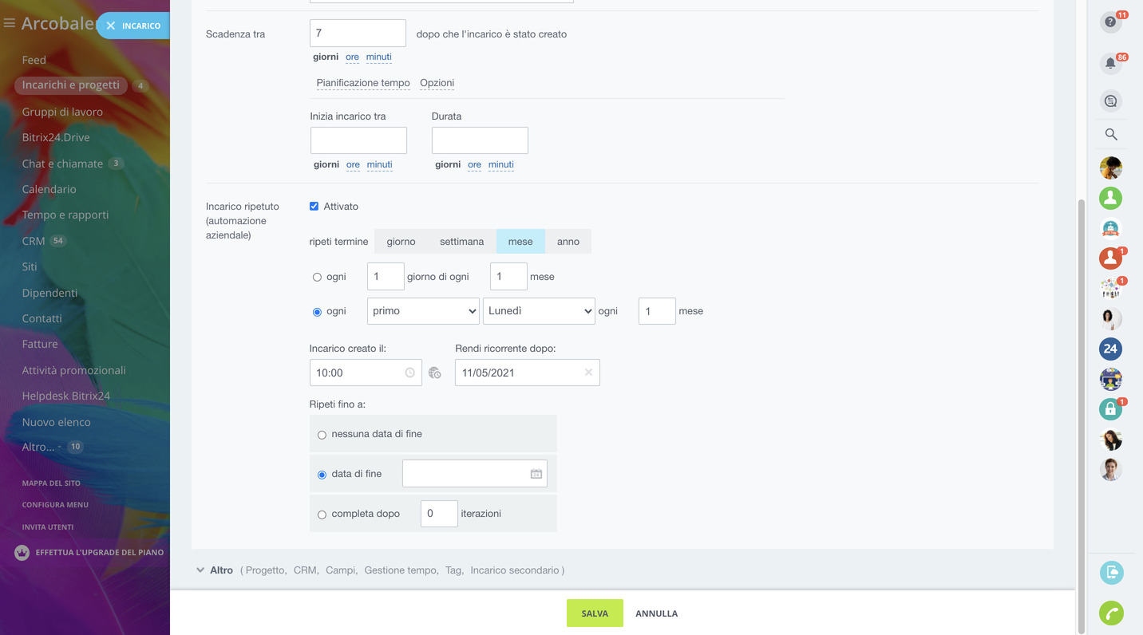The height and width of the screenshot is (635, 1143).
Task: Click the SALVA button
Action: (595, 613)
